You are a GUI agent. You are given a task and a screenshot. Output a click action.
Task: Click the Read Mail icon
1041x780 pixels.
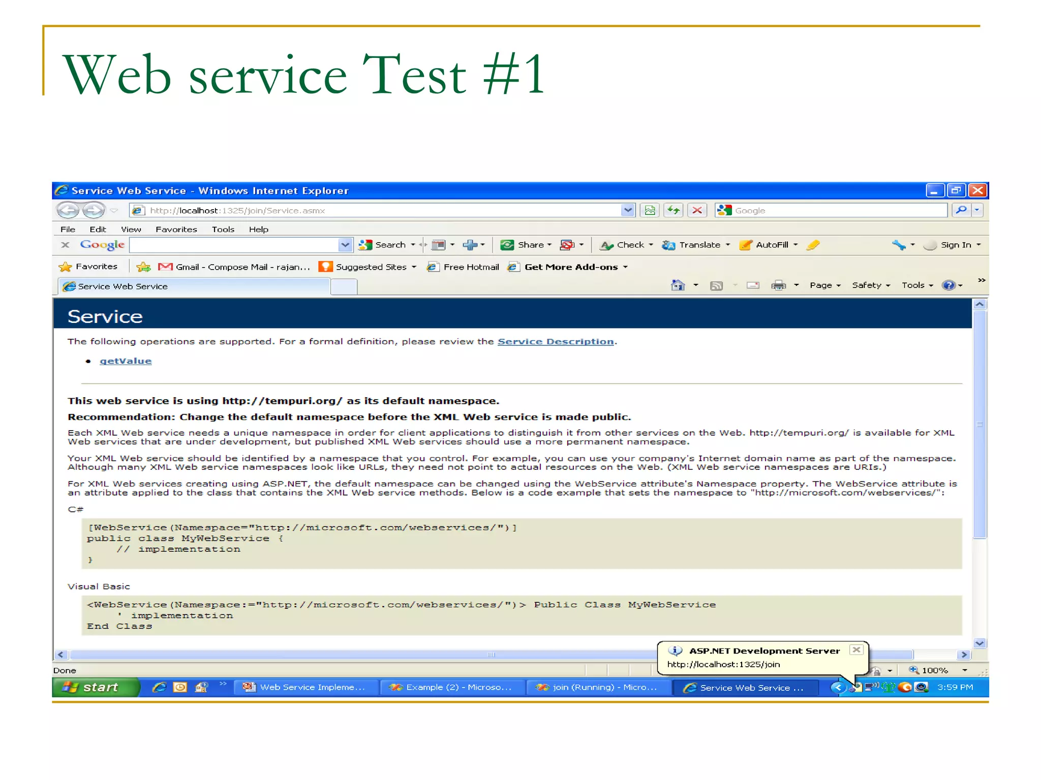(753, 285)
